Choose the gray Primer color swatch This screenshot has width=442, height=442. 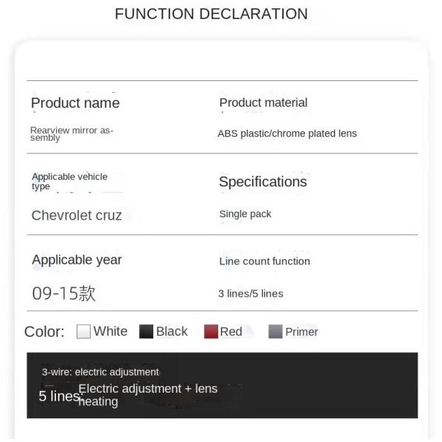(x=276, y=331)
